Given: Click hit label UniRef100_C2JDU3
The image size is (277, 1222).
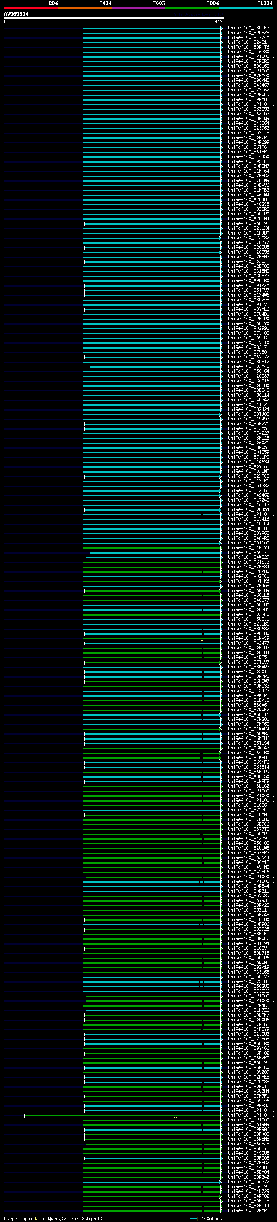Looking at the screenshot, I should pos(248,1034).
